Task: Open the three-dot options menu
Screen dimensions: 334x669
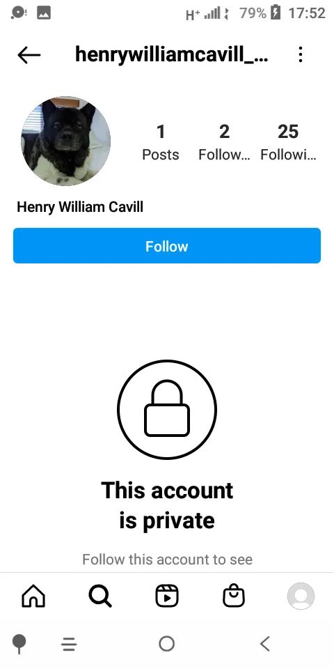Action: pos(301,54)
